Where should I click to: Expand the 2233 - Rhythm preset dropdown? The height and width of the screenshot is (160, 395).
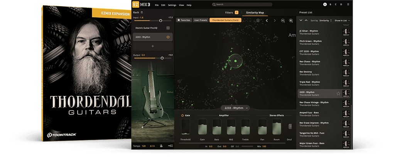235,108
